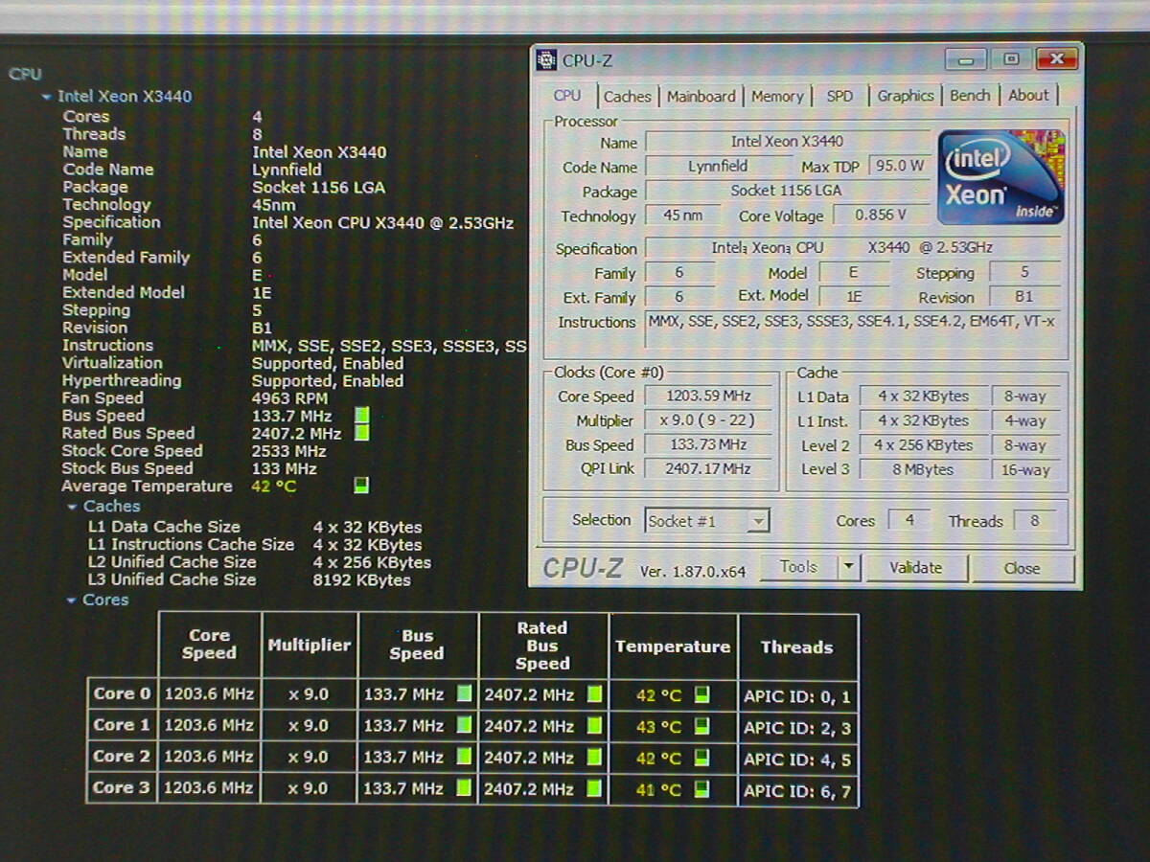Open the SPD tab
Viewport: 1150px width, 862px height.
839,96
